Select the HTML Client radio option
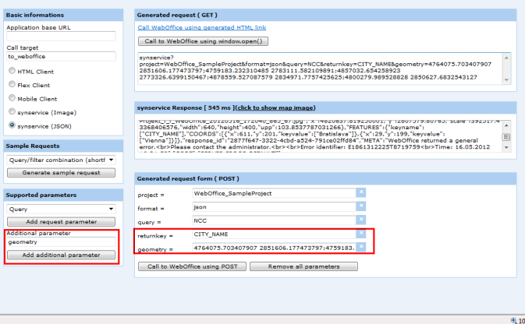525x324 pixels. click(12, 71)
